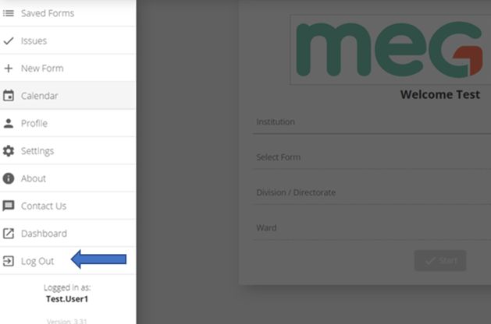
Task: Click the About info icon
Action: 9,178
